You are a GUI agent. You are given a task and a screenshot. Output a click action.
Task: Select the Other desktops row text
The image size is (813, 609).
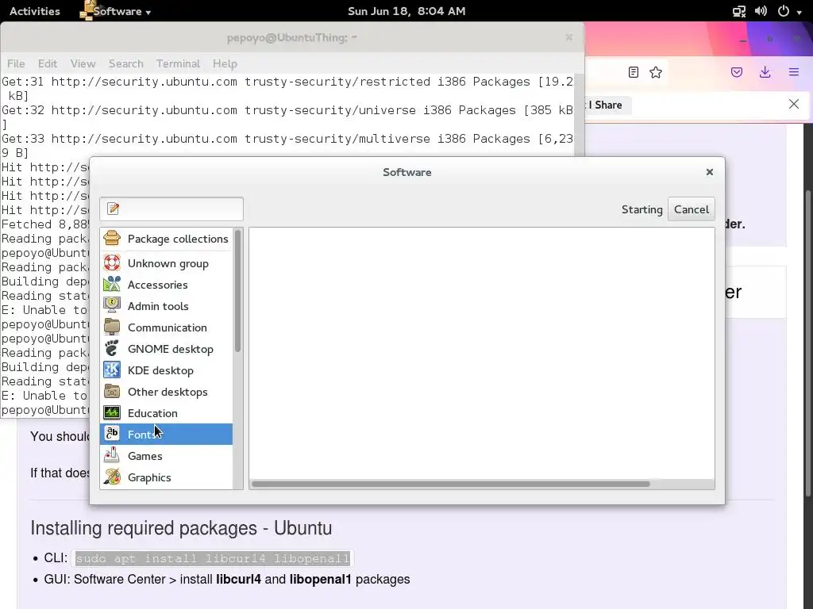coord(168,392)
